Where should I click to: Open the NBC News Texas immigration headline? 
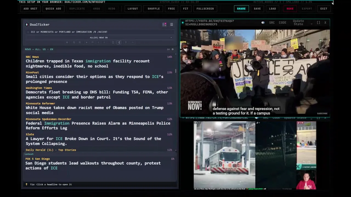88,63
